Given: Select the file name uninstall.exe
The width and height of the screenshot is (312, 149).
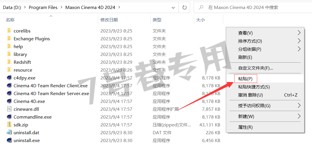Looking at the screenshot, I should coord(27,141).
